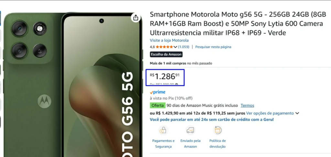Click the 24x Geru installment link

(x=212, y=120)
